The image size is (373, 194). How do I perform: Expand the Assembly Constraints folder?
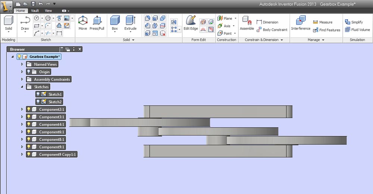pos(22,79)
